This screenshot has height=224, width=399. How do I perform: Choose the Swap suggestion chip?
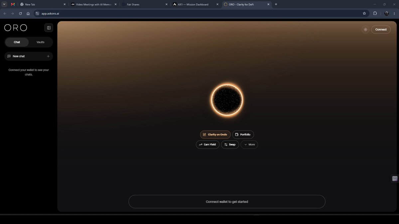(x=230, y=145)
